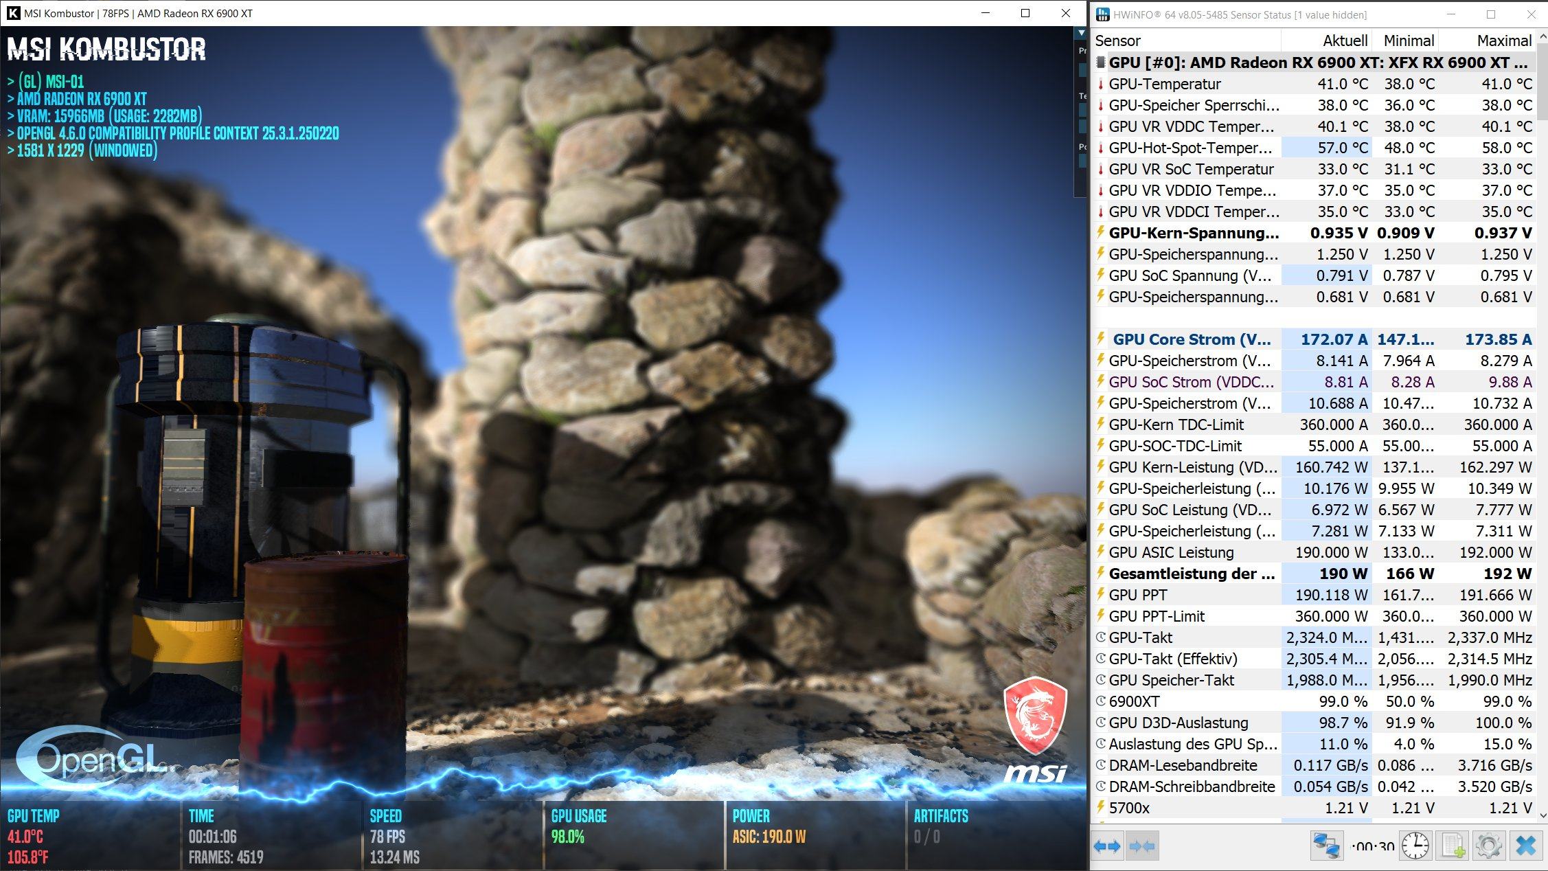The height and width of the screenshot is (871, 1548).
Task: Click the Aktuell column header
Action: tap(1345, 41)
